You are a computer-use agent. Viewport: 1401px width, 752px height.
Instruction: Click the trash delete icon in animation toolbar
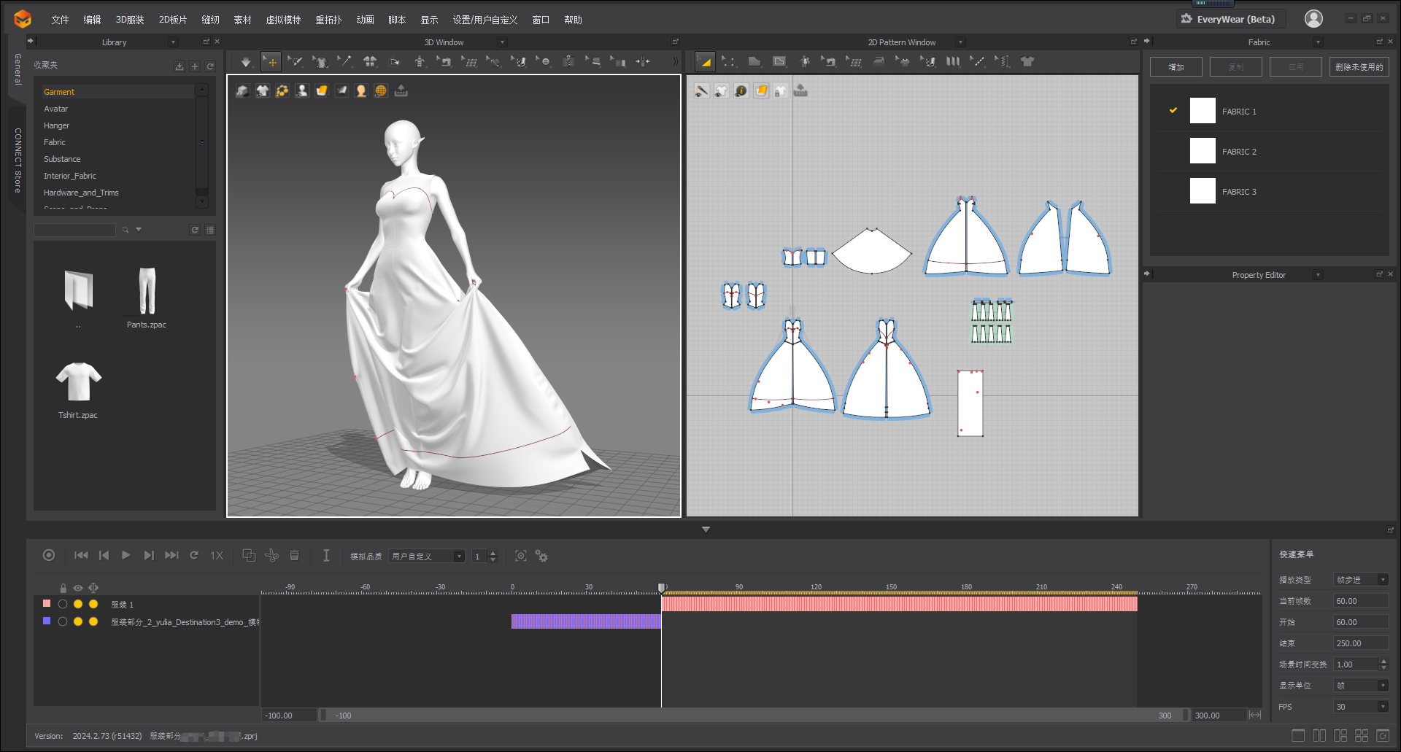tap(294, 556)
